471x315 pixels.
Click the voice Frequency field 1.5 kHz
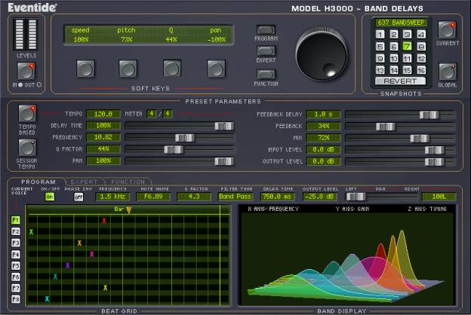click(112, 197)
